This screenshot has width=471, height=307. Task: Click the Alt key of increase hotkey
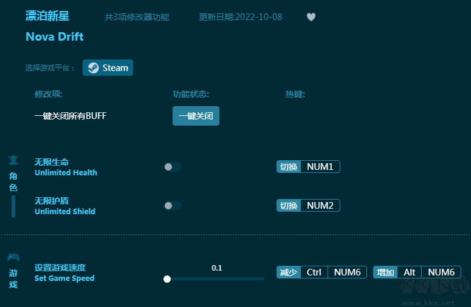click(x=410, y=272)
